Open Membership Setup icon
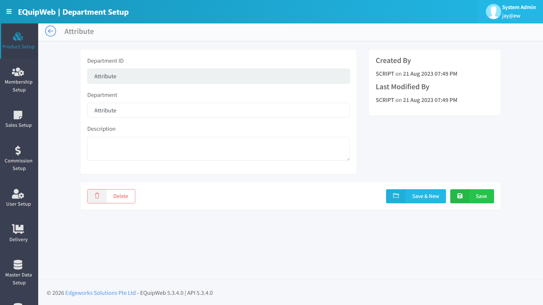The image size is (543, 305). pyautogui.click(x=18, y=72)
